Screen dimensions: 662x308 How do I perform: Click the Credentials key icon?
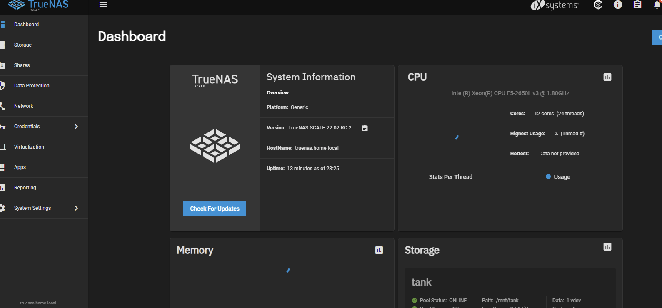[2, 127]
